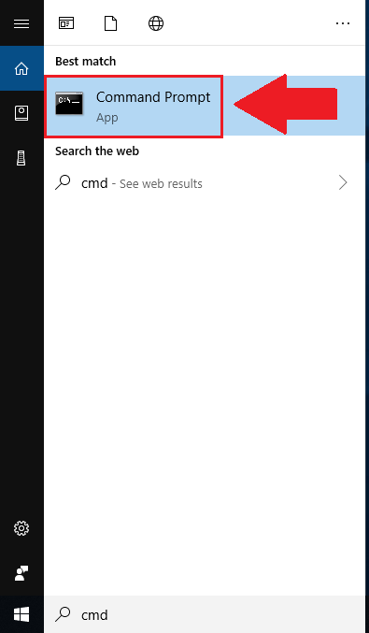Filter results by Documents icon
The image size is (369, 633).
tap(110, 23)
